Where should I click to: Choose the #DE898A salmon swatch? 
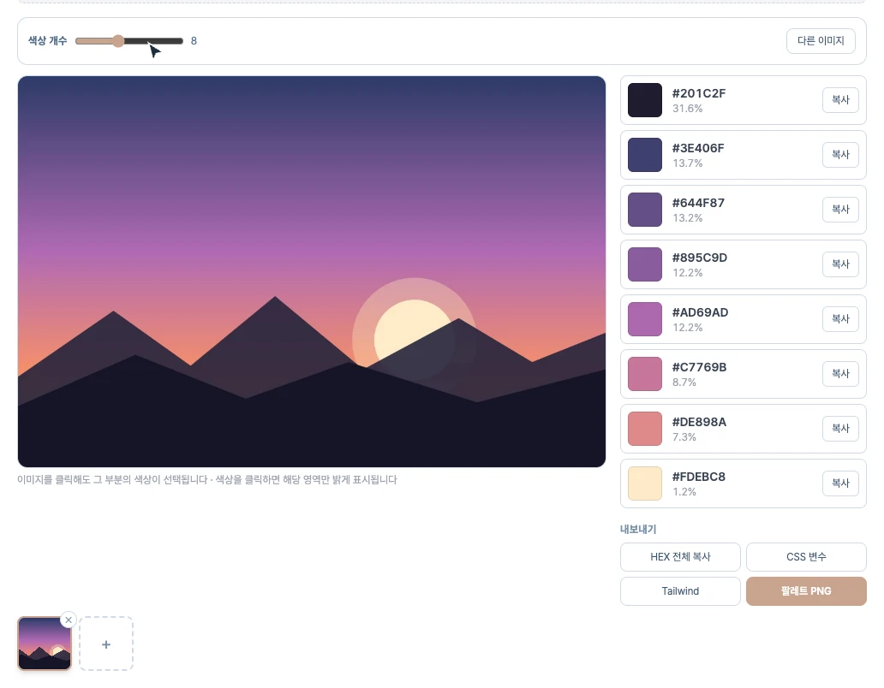pos(645,429)
